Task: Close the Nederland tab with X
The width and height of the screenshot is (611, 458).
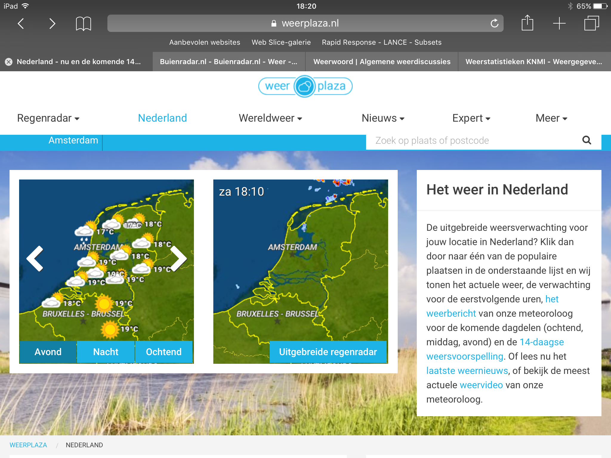Action: click(x=9, y=62)
